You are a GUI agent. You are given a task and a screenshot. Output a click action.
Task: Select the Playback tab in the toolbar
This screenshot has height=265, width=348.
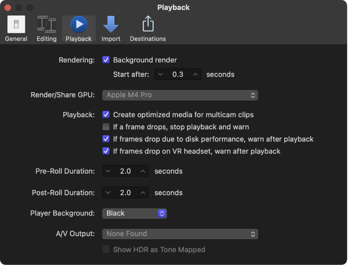coord(78,28)
